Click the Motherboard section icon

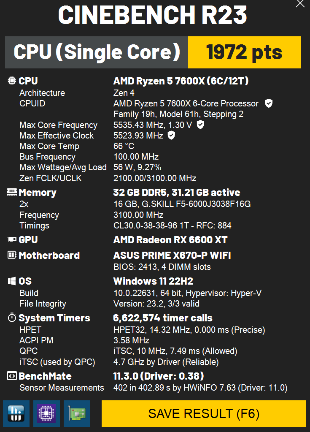(x=12, y=255)
